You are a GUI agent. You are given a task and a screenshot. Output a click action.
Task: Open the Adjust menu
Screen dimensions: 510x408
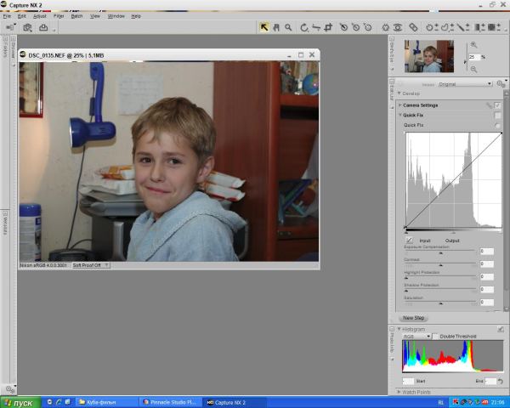40,16
